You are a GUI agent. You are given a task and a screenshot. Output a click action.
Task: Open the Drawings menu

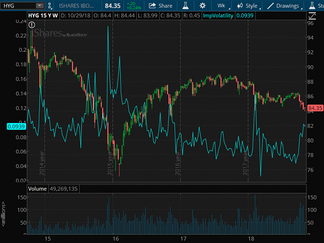tap(285, 6)
